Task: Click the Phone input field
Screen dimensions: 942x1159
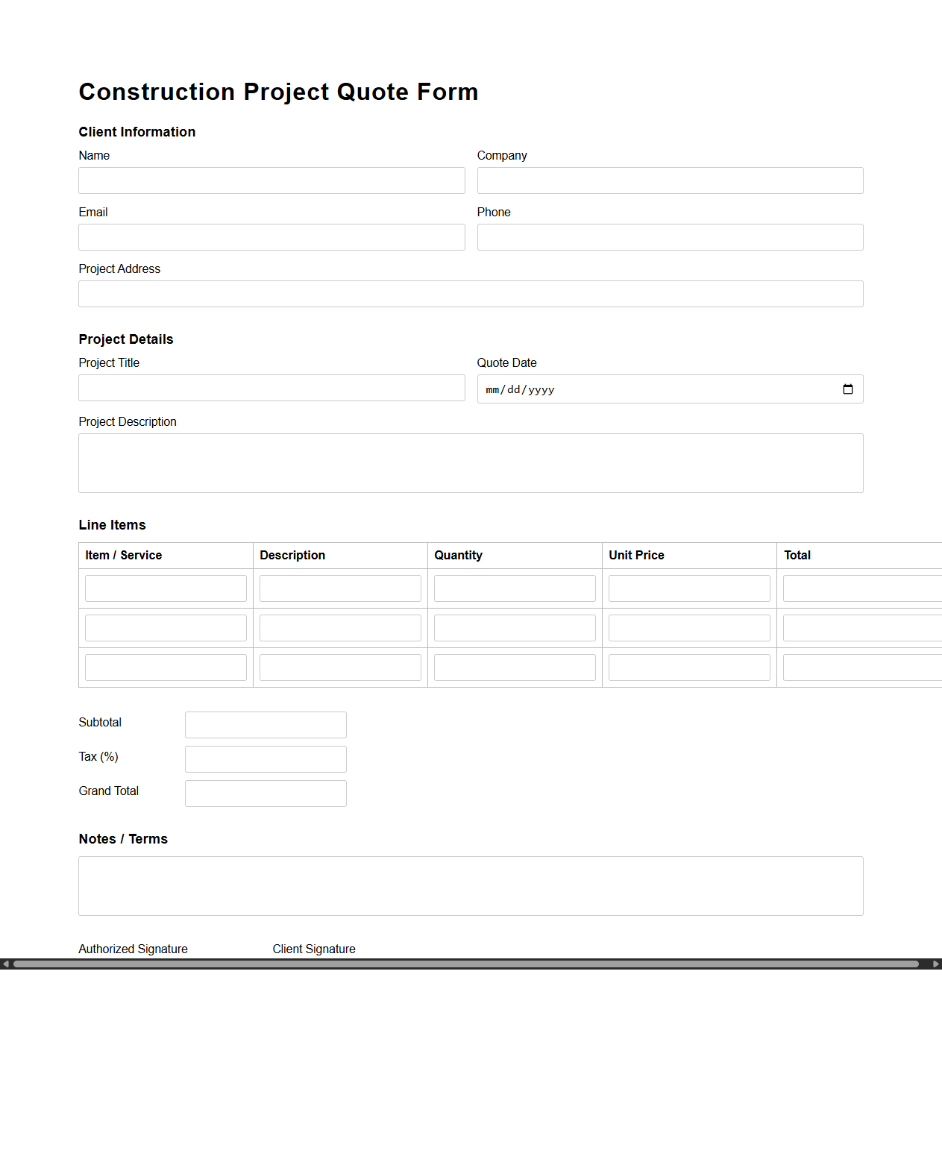Action: tap(669, 236)
